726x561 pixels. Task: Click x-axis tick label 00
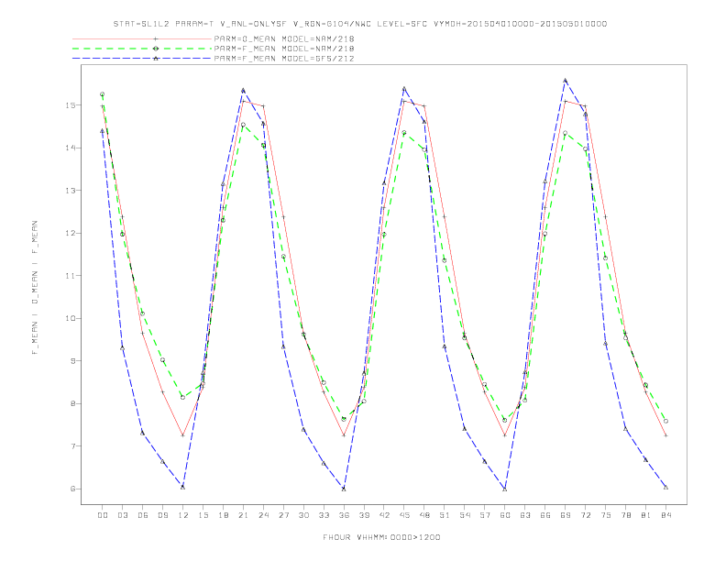[103, 515]
